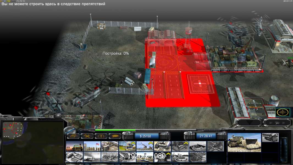Click the dozer unit portrait
Viewport: 293px width, 165px height.
point(244,142)
